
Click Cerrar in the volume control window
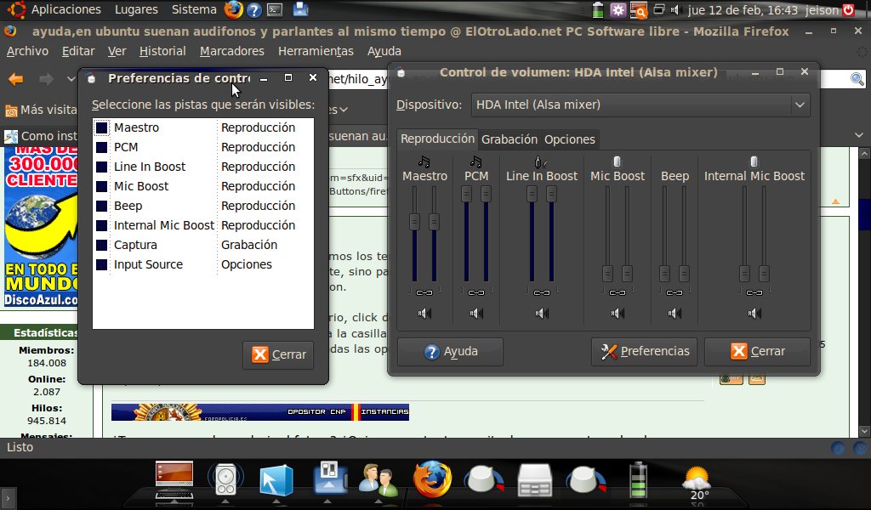coord(757,351)
